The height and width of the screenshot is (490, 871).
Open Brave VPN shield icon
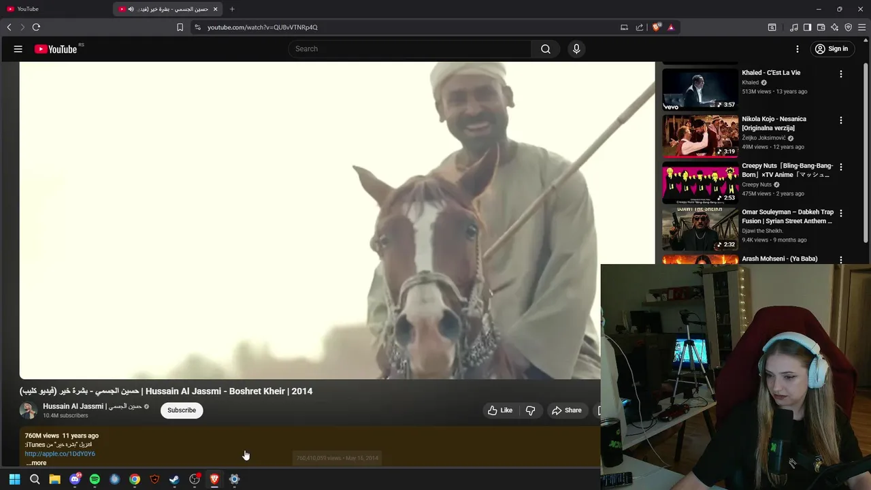pos(849,27)
